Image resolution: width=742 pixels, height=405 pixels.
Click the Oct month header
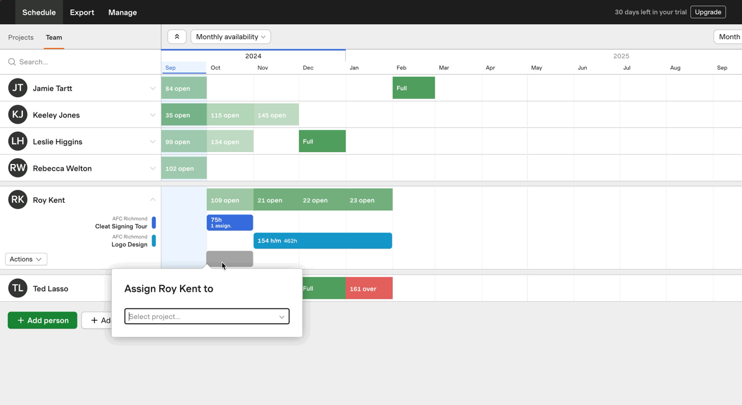pos(215,68)
